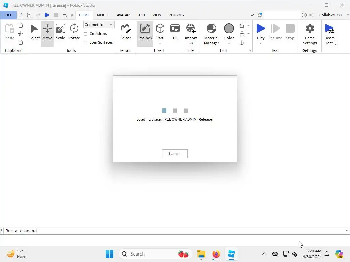Collapse the ribbon with up chevron
350x262 pixels.
253,15
